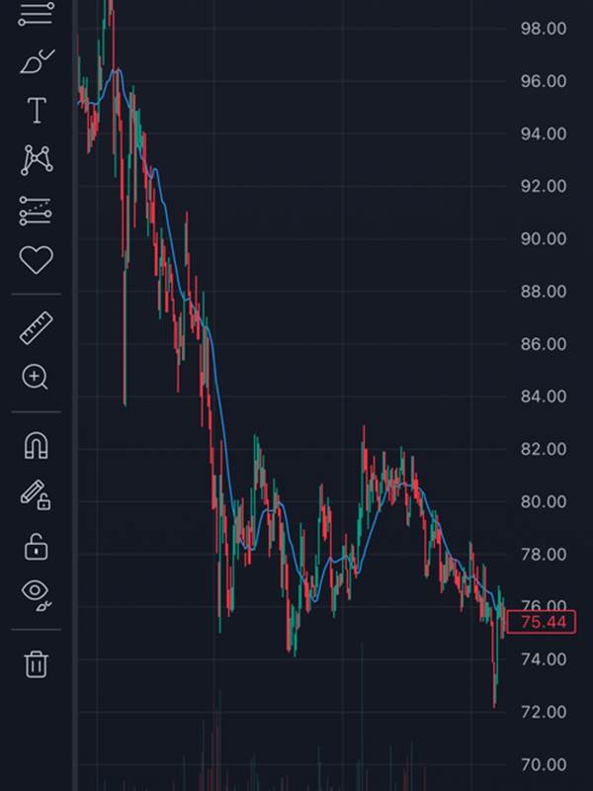This screenshot has width=593, height=791.
Task: Toggle lock all drawing tools
Action: coord(36,547)
